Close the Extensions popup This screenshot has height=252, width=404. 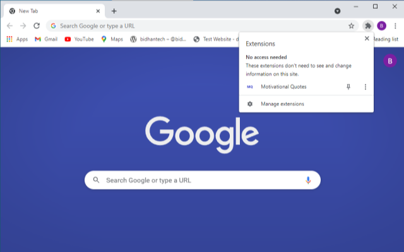click(367, 38)
